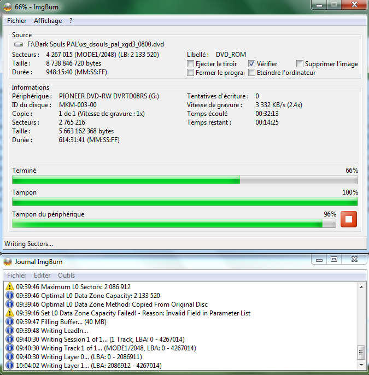Click the journal scrollbar thumb
369x375 pixels.
point(361,353)
